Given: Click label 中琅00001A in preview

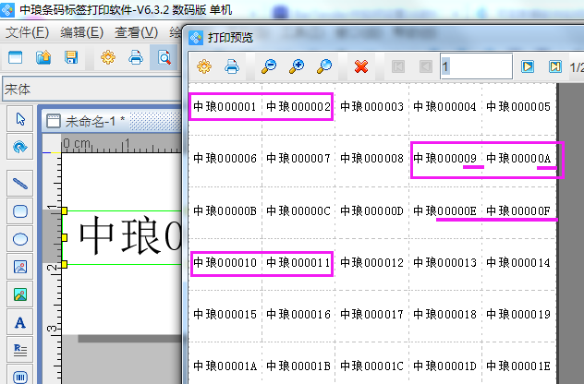Looking at the screenshot, I should point(225,366).
